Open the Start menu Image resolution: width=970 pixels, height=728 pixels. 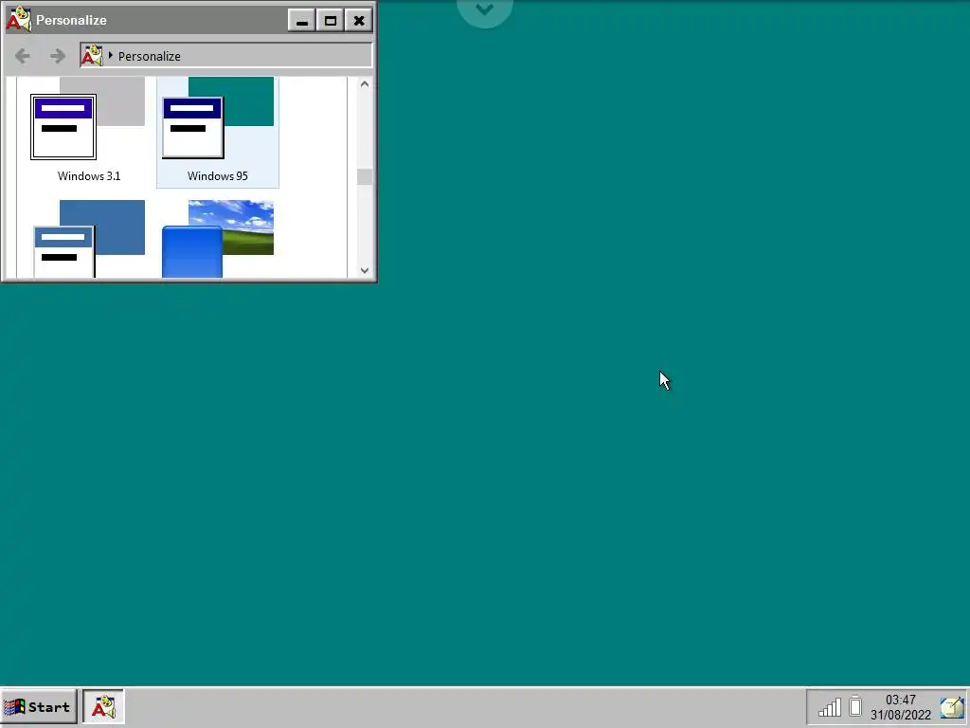(38, 706)
